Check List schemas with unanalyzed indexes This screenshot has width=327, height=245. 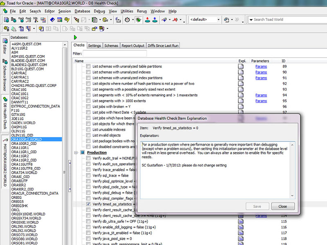[88, 72]
